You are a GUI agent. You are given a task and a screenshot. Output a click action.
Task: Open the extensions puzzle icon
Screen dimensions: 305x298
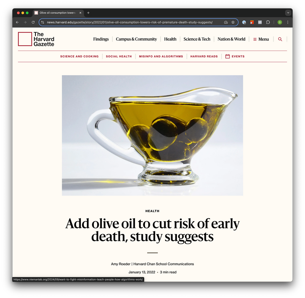268,22
